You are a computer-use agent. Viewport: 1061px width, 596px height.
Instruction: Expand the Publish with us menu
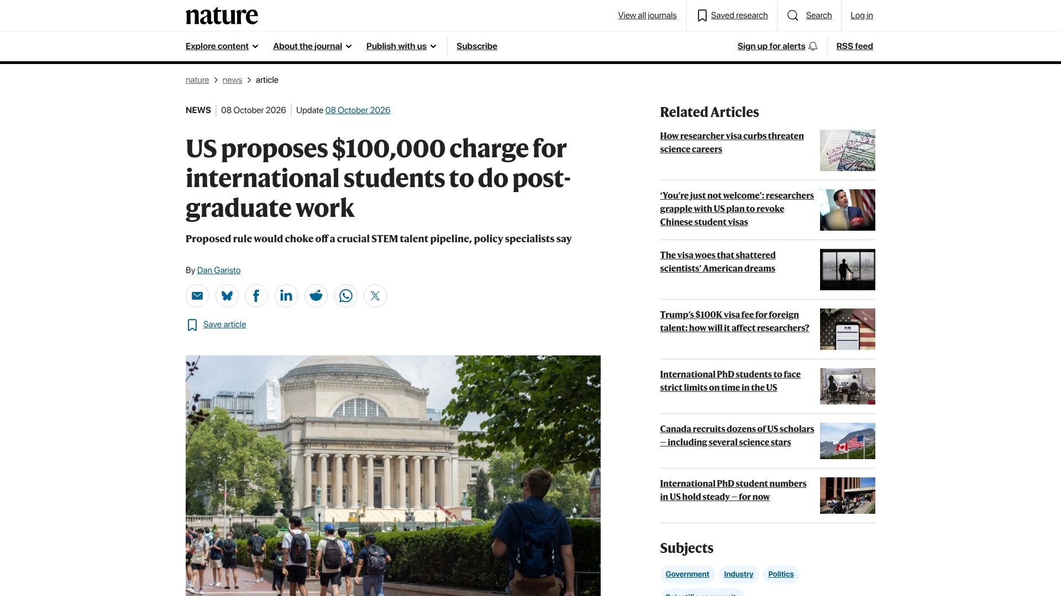click(x=401, y=46)
